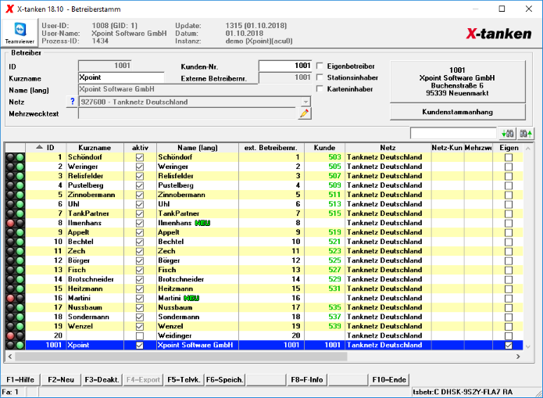This screenshot has height=398, width=543.
Task: Click the F10=Ende button
Action: coord(389,380)
